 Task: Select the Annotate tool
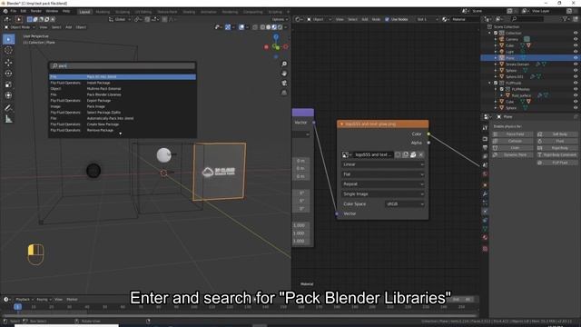(8, 108)
